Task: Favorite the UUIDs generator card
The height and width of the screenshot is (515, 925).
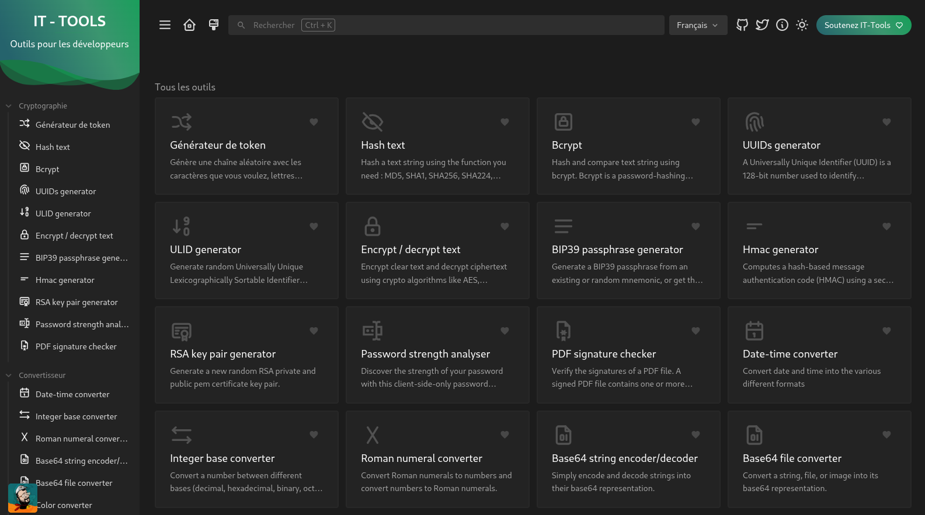Action: coord(886,122)
